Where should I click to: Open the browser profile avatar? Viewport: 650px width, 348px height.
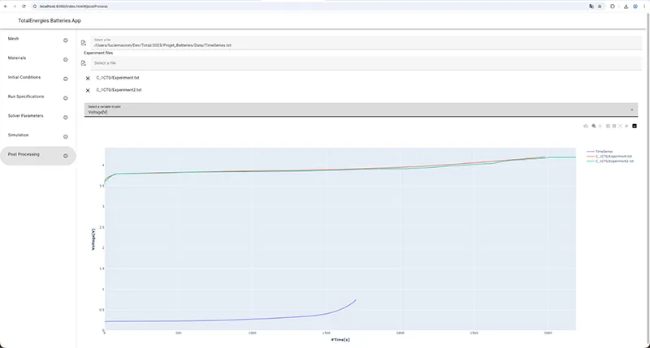[635, 6]
